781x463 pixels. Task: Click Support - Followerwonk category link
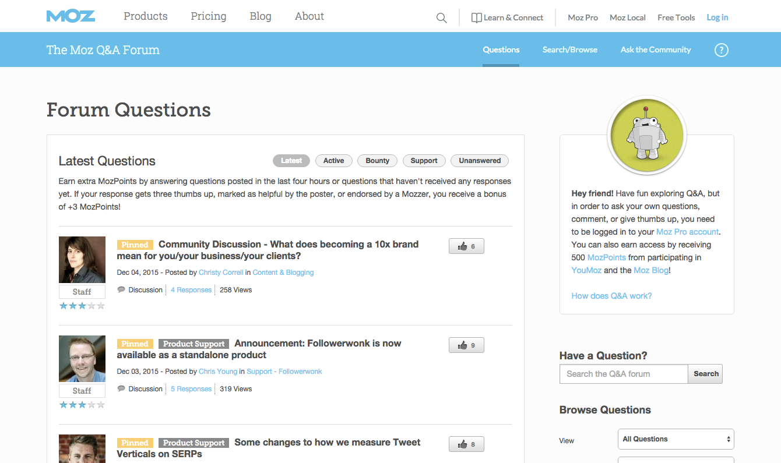pos(284,372)
